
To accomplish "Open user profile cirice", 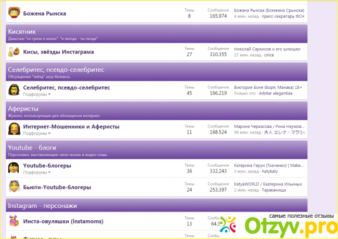I will 269,55.
